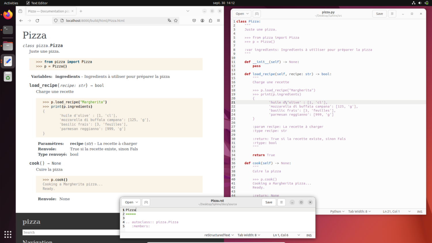The image size is (432, 243).
Task: Click 'Variables:' field label
Action: [42, 76]
